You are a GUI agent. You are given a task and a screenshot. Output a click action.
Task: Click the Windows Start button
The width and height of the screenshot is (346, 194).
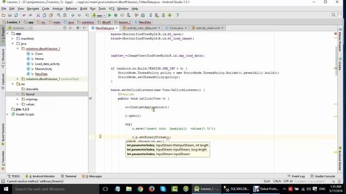[6, 189]
